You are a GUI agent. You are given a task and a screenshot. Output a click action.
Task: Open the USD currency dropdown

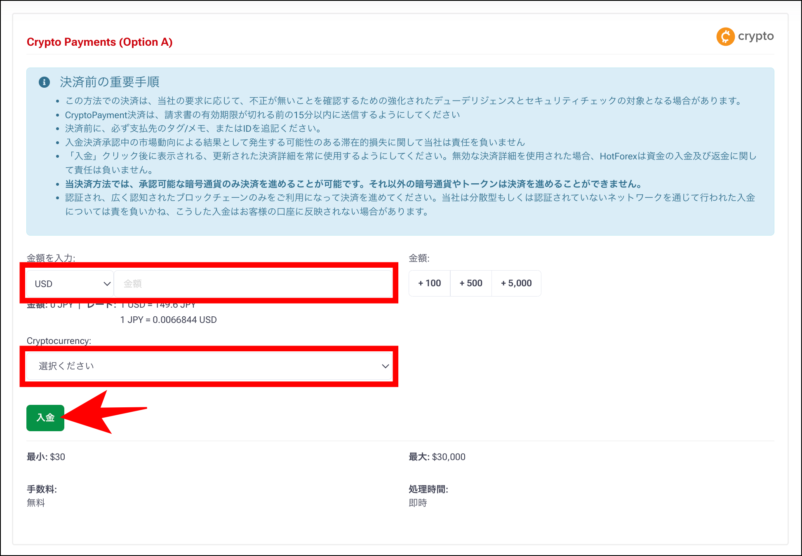tap(69, 283)
